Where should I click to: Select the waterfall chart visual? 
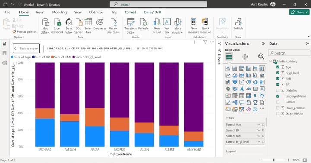[x=228, y=82]
